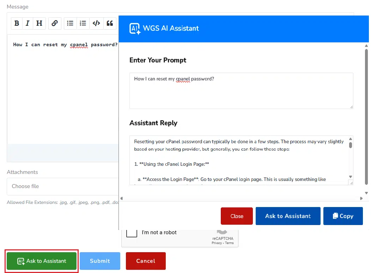The image size is (371, 273).
Task: Click the green Ask to Assistant button
Action: [42, 261]
